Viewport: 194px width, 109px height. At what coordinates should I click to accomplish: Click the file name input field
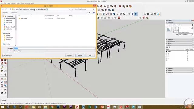pos(55,48)
